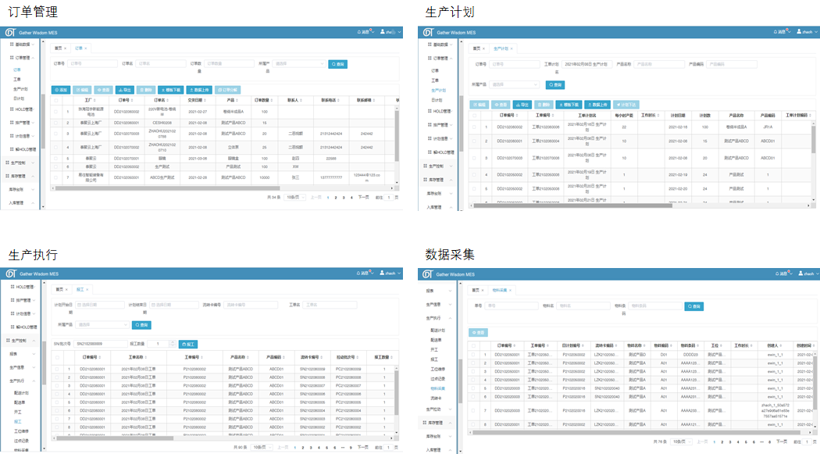Select the 物料采集 tab in the 数据采集 panel
The height and width of the screenshot is (454, 820).
point(501,290)
